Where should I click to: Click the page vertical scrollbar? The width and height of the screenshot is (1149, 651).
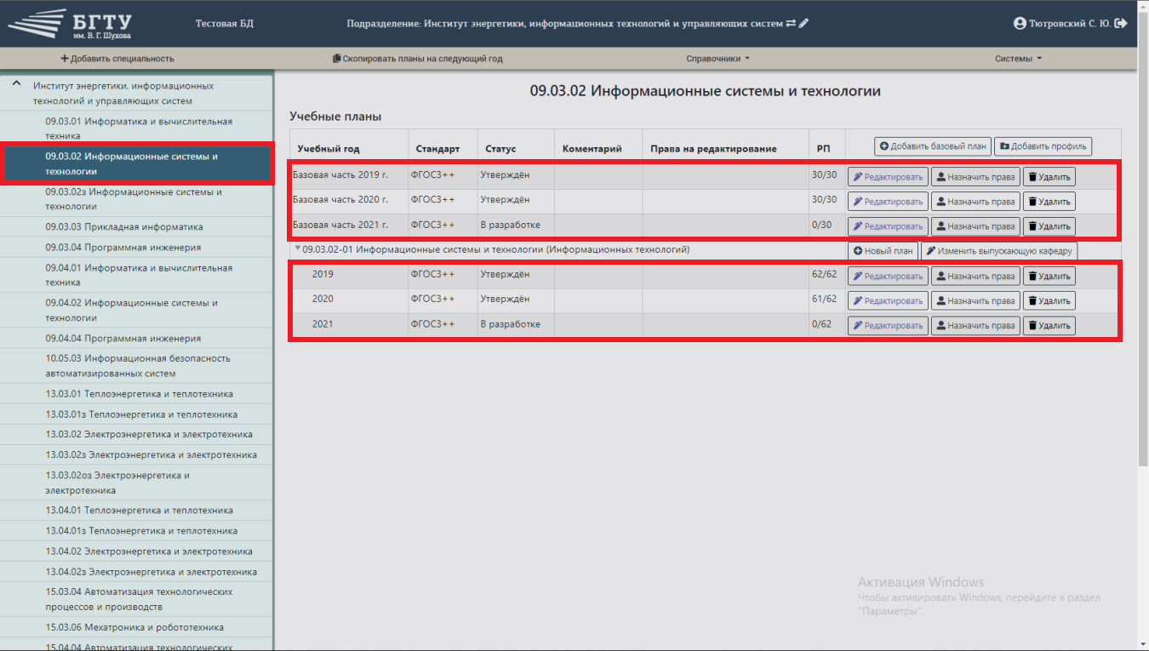pyautogui.click(x=1143, y=238)
